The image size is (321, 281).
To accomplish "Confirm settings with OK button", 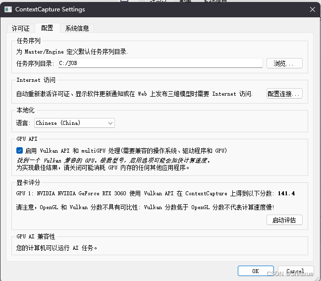I will 256,271.
